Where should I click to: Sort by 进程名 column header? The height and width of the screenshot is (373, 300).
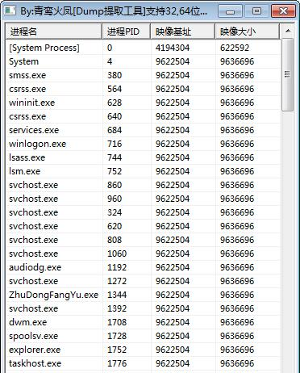(x=54, y=31)
